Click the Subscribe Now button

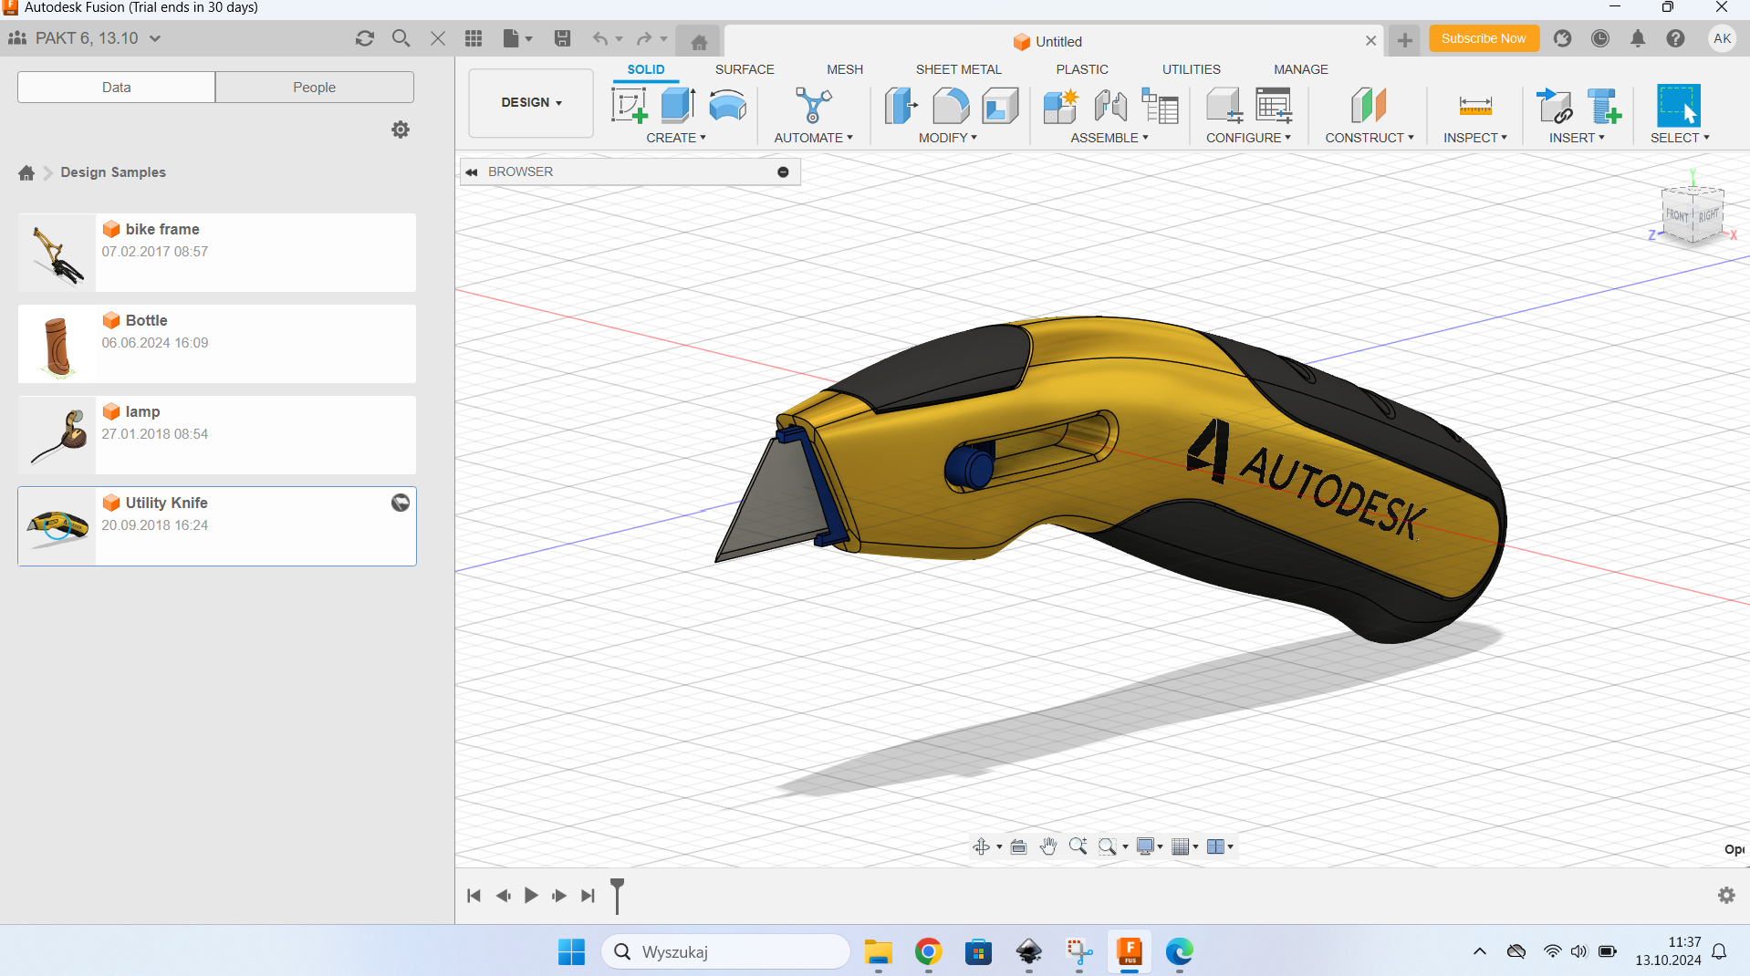[x=1484, y=38]
